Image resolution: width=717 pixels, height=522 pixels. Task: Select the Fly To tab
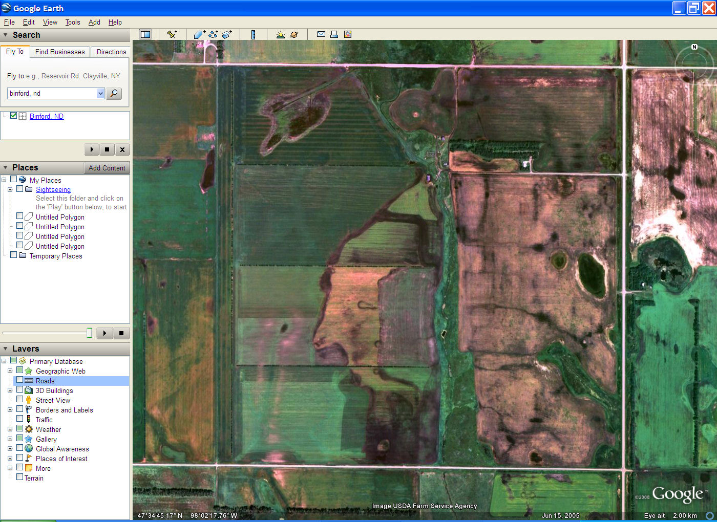point(15,51)
